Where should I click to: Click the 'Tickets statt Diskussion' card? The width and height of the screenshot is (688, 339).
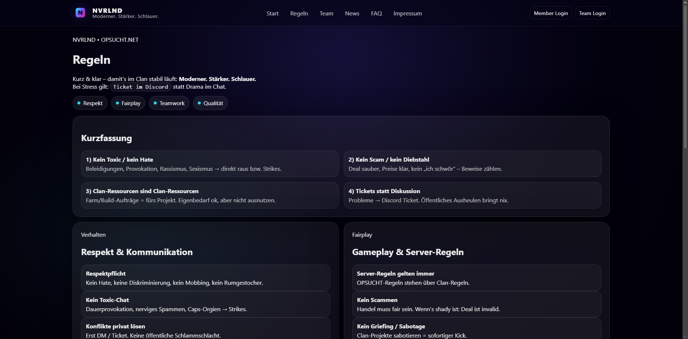(472, 195)
